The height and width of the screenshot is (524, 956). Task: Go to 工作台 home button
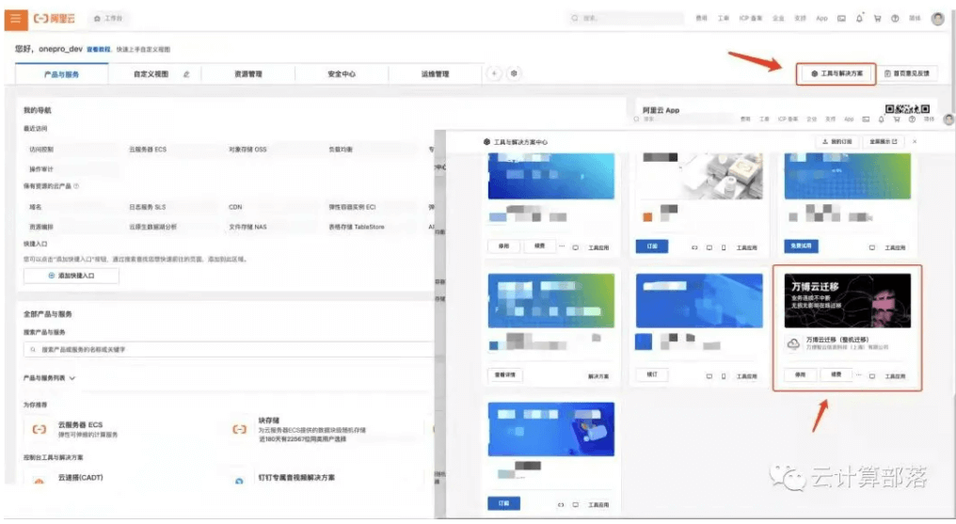[x=108, y=19]
